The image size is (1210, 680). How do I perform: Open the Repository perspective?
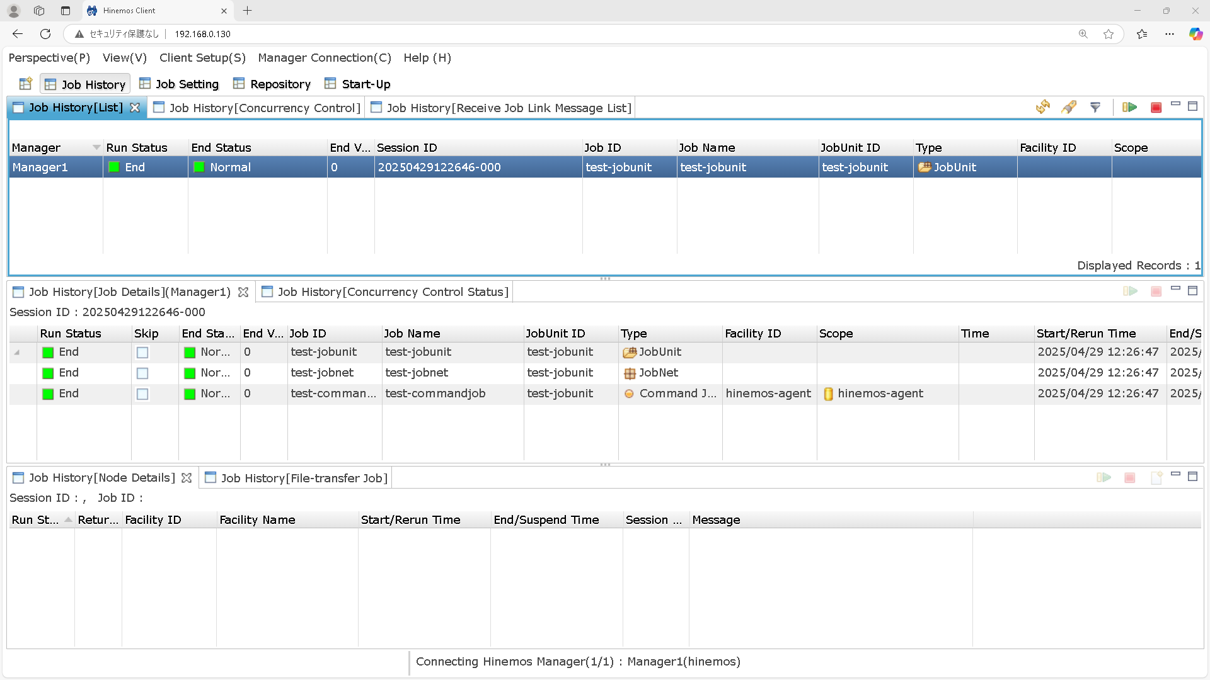(272, 84)
